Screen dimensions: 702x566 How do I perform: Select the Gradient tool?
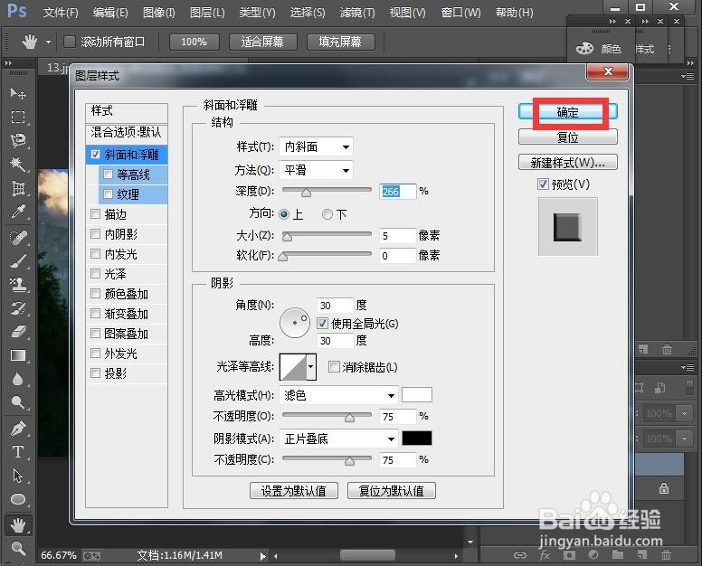(18, 355)
